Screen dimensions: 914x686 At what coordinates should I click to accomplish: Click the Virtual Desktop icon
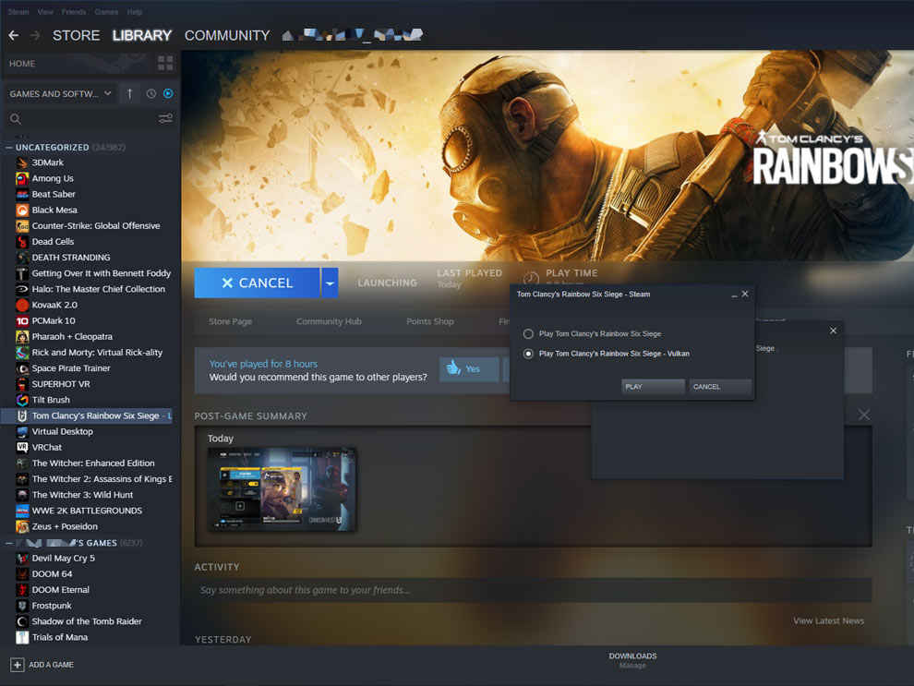[x=22, y=431]
